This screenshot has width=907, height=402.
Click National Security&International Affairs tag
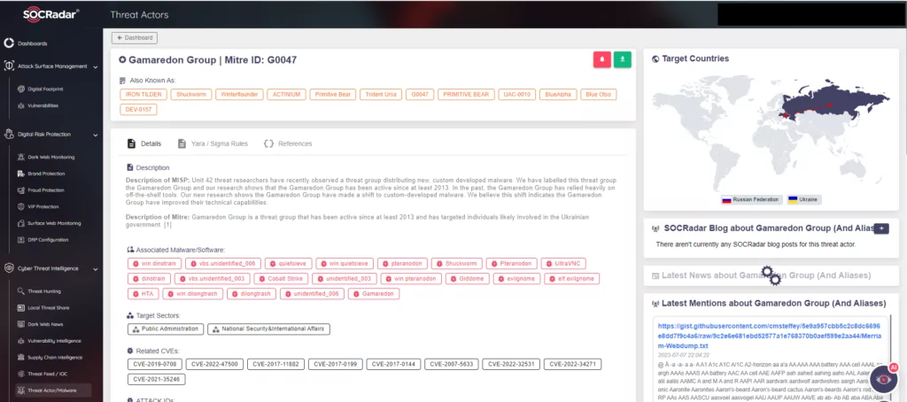click(x=269, y=329)
